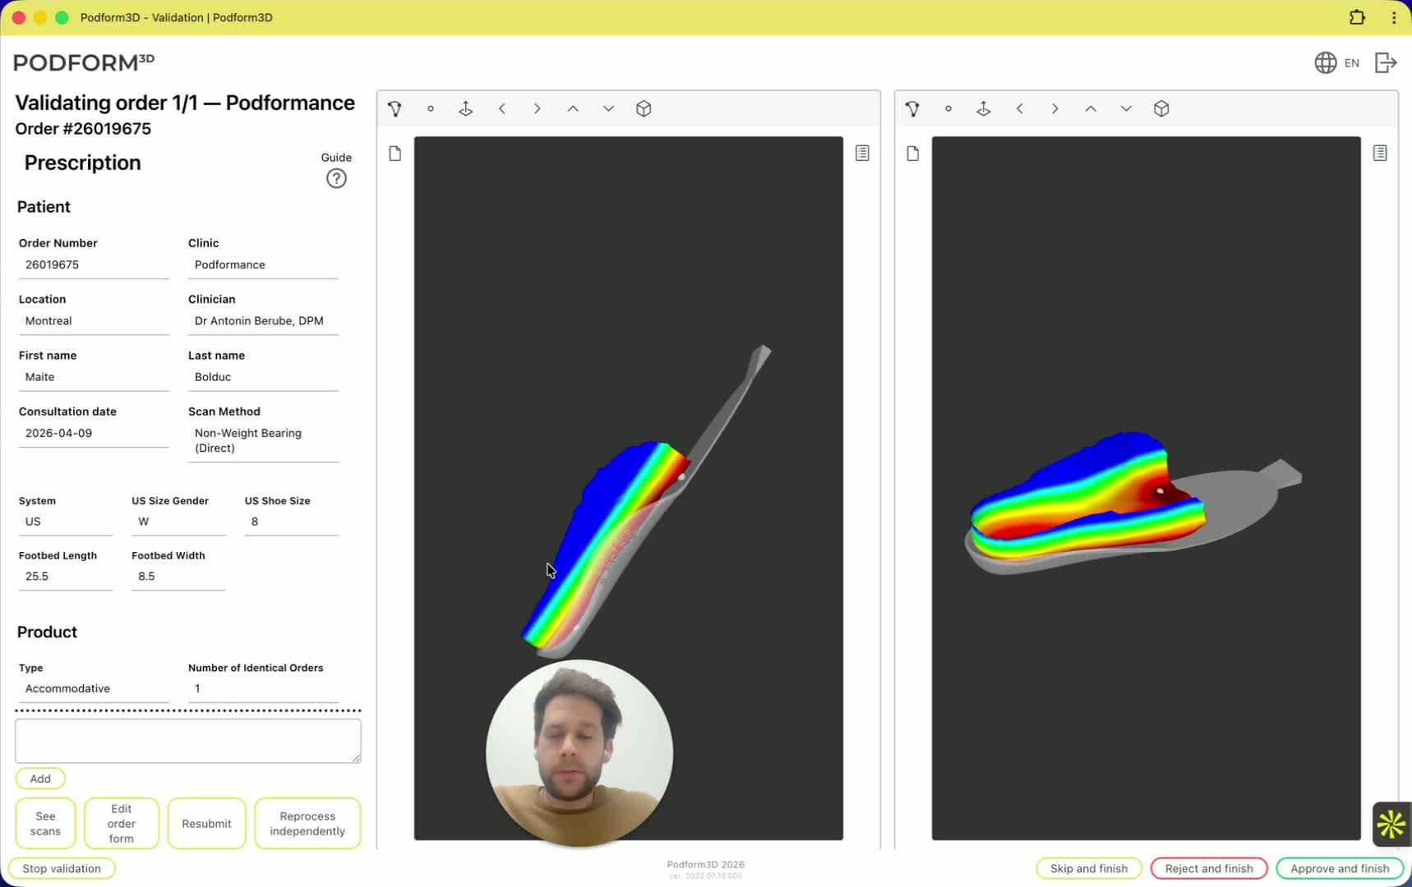
Task: Click the webcam video bubble
Action: (x=579, y=753)
